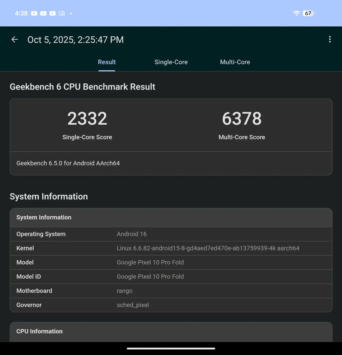Switch to the Result tab
Viewport: 342px width, 355px height.
tap(107, 62)
